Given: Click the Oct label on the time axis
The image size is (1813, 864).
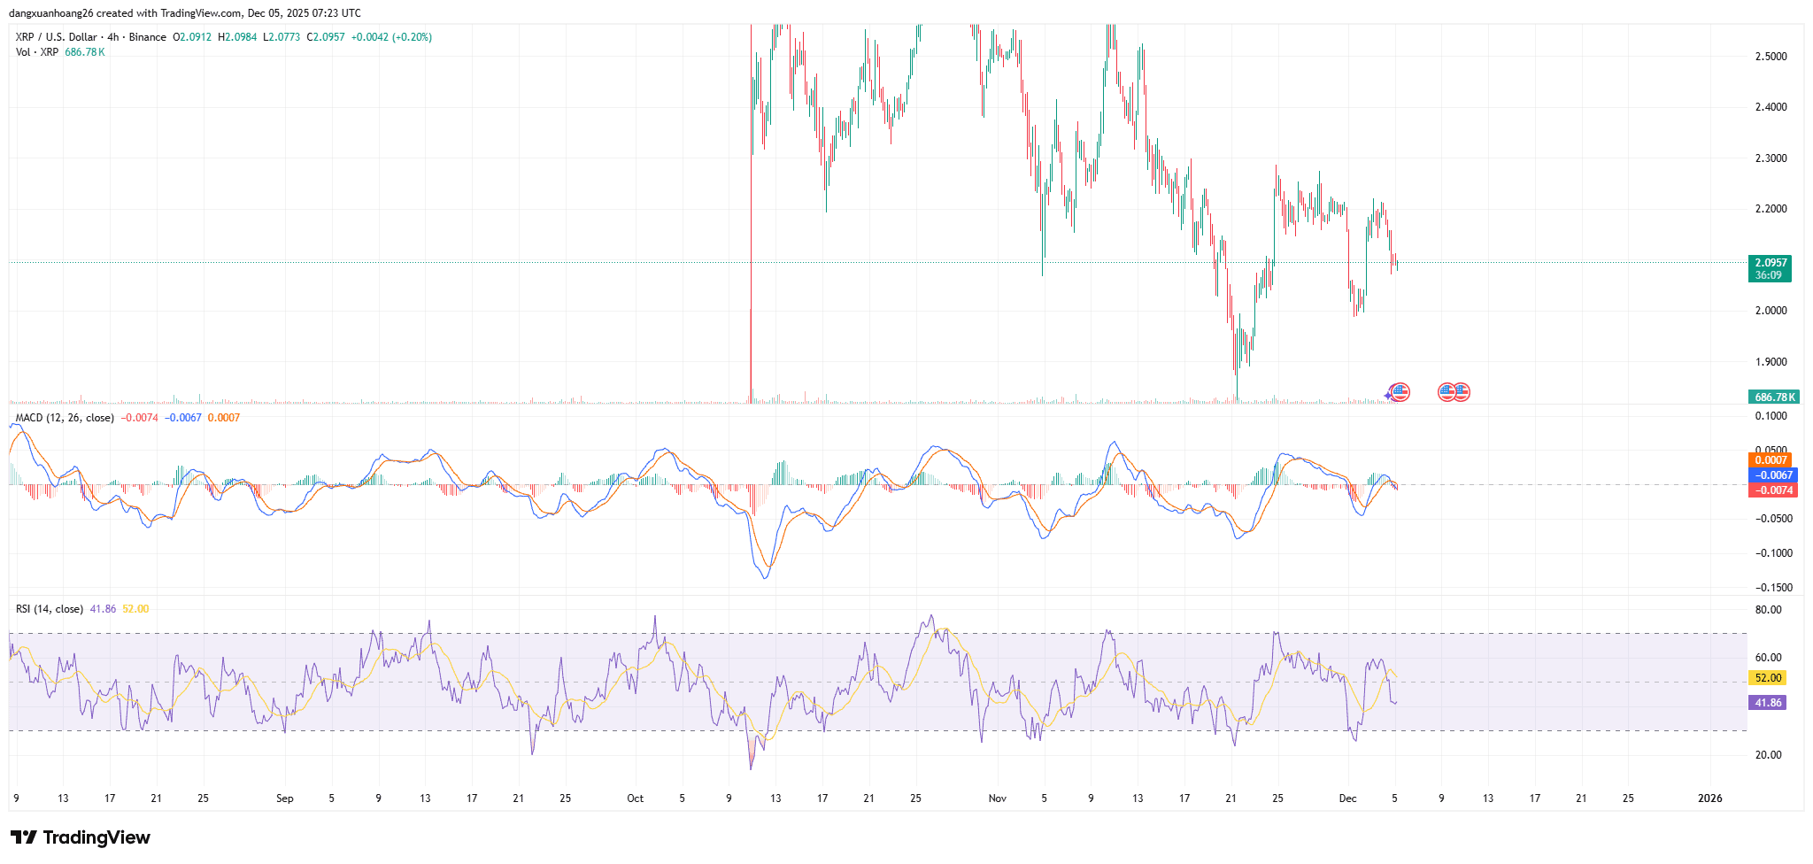Looking at the screenshot, I should (x=635, y=798).
